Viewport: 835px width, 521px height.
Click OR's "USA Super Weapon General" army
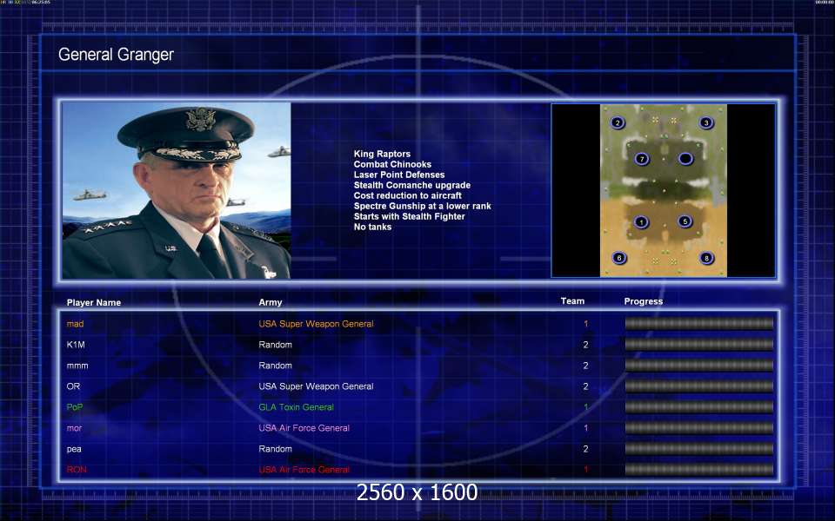click(316, 386)
